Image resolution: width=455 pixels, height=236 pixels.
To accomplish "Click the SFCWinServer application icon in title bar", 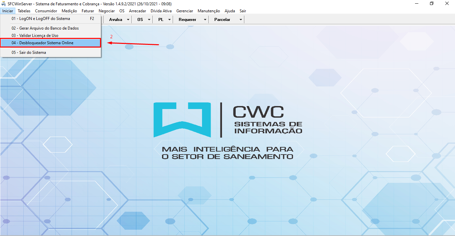I will [3, 4].
